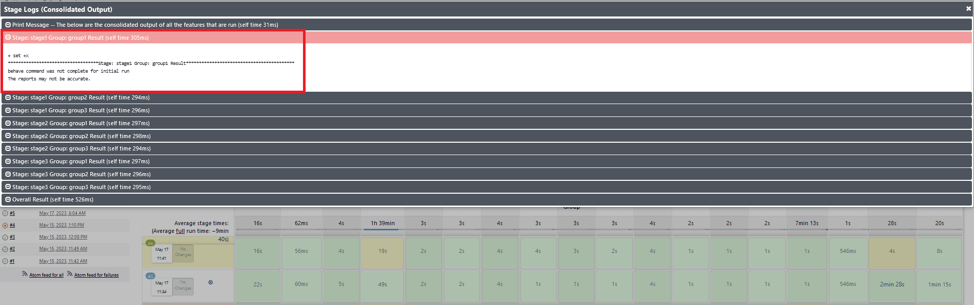Open the May 15, 2023, 11:49 AM build link
This screenshot has height=305, width=974.
[x=63, y=249]
